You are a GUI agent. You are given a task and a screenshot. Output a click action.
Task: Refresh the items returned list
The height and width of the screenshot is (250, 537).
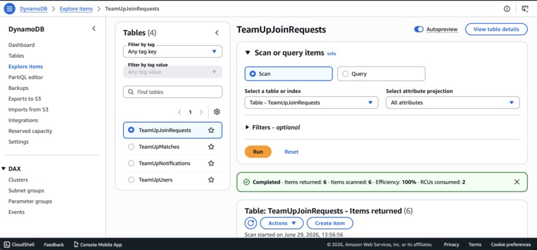[x=251, y=223]
